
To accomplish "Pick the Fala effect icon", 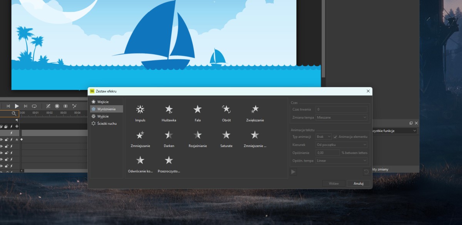I will 198,110.
